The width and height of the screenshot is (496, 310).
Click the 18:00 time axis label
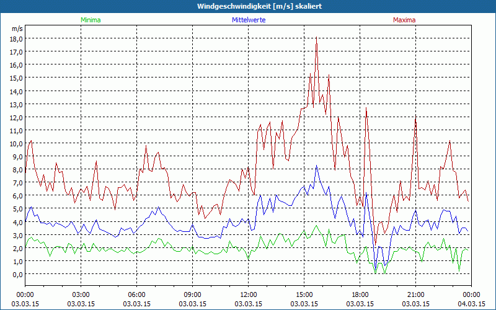(360, 294)
